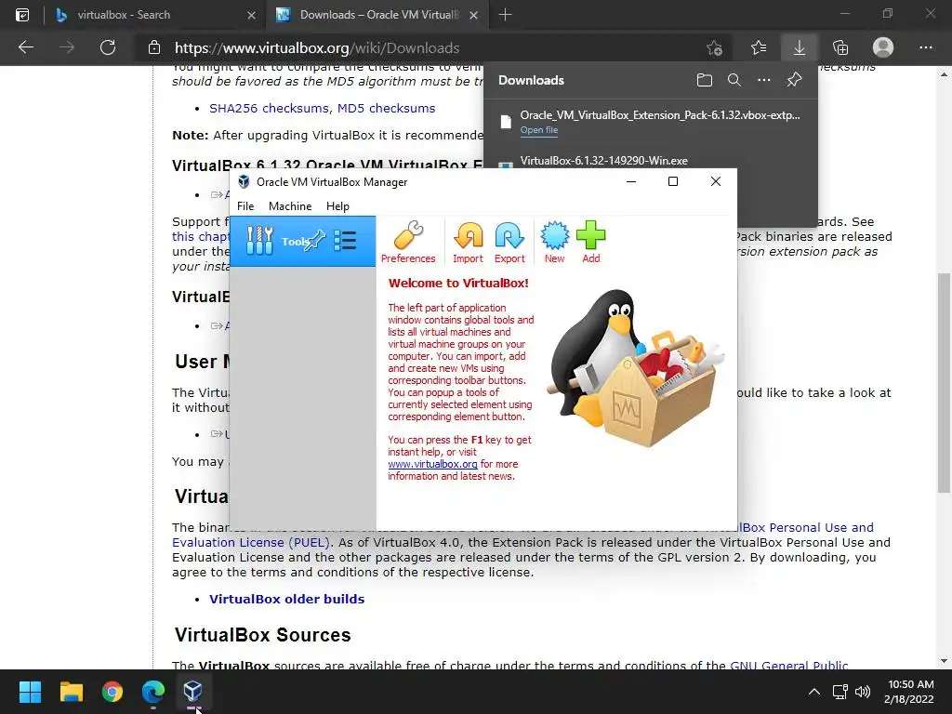Open downloads folder icon in Downloads panel

[x=705, y=80]
